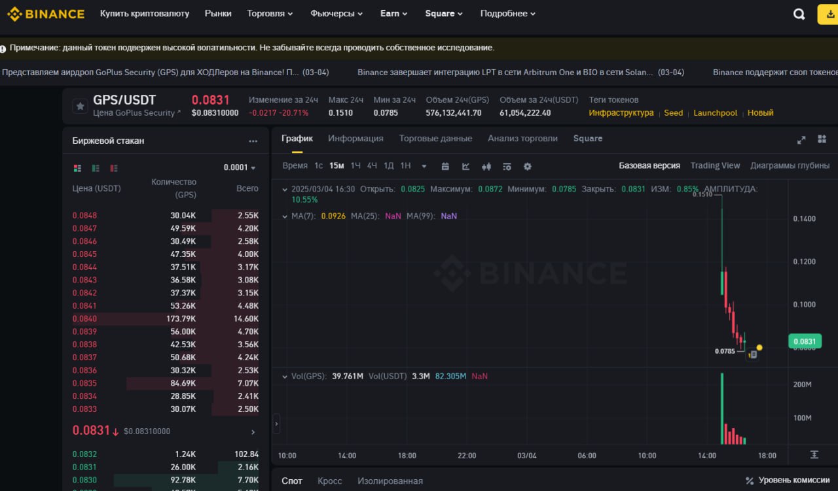Open more arrow beside current price 0.0831
This screenshot has width=838, height=491.
coord(253,432)
